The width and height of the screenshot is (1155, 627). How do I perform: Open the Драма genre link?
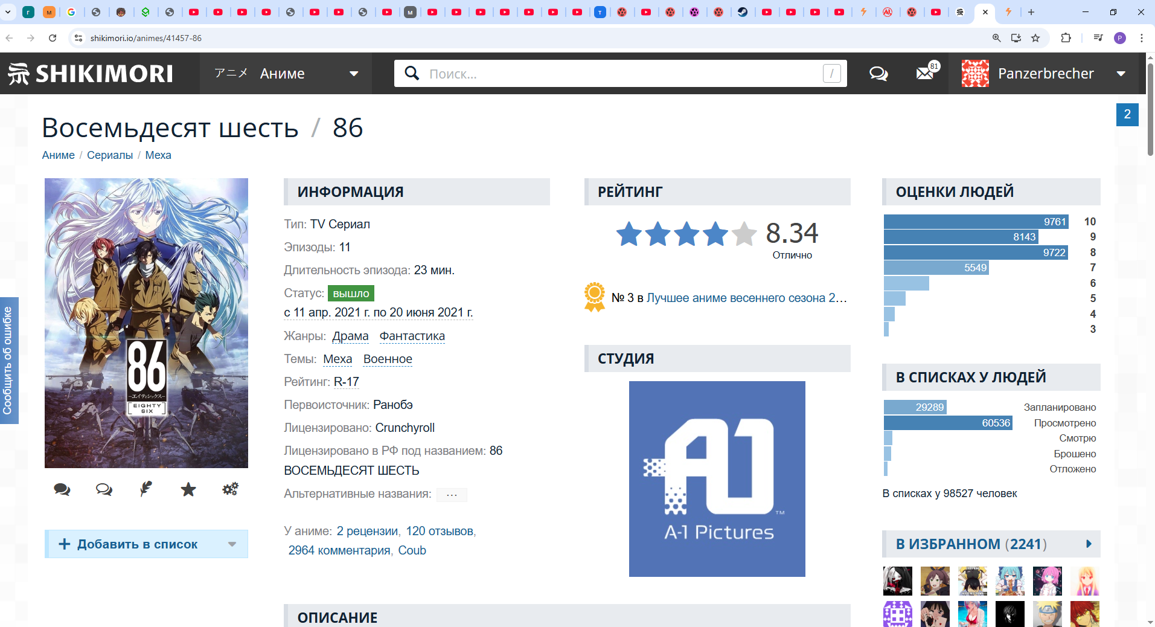pos(350,336)
